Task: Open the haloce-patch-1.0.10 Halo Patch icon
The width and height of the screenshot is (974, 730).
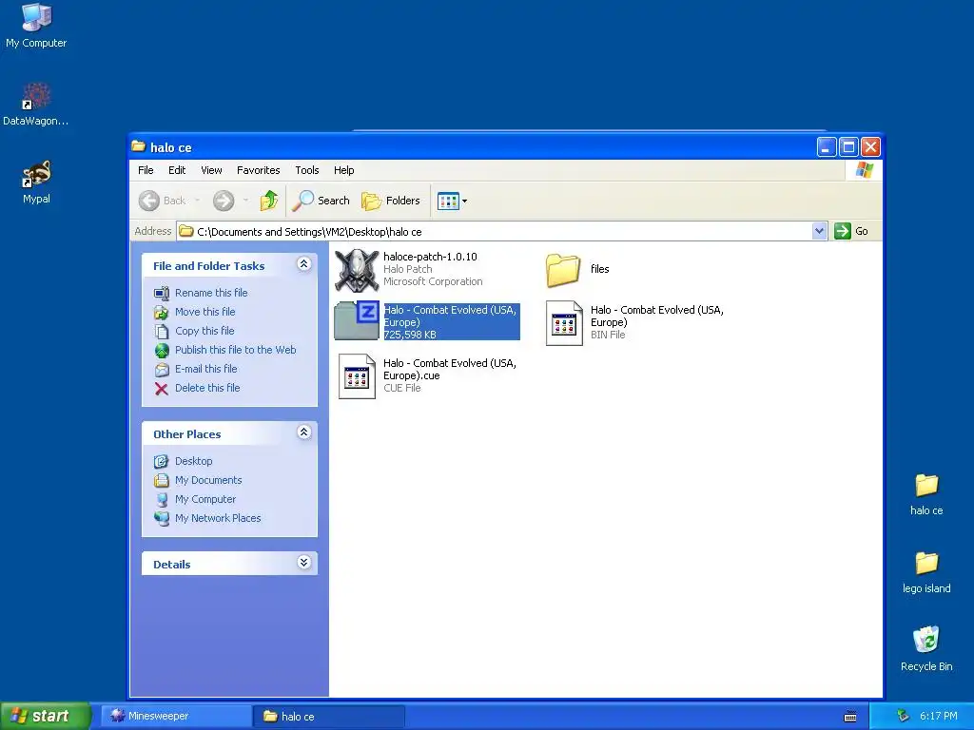Action: (x=357, y=270)
